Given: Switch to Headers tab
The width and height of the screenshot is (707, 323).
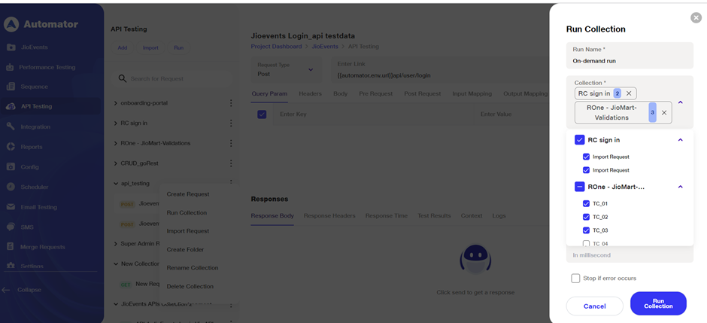Looking at the screenshot, I should (310, 94).
